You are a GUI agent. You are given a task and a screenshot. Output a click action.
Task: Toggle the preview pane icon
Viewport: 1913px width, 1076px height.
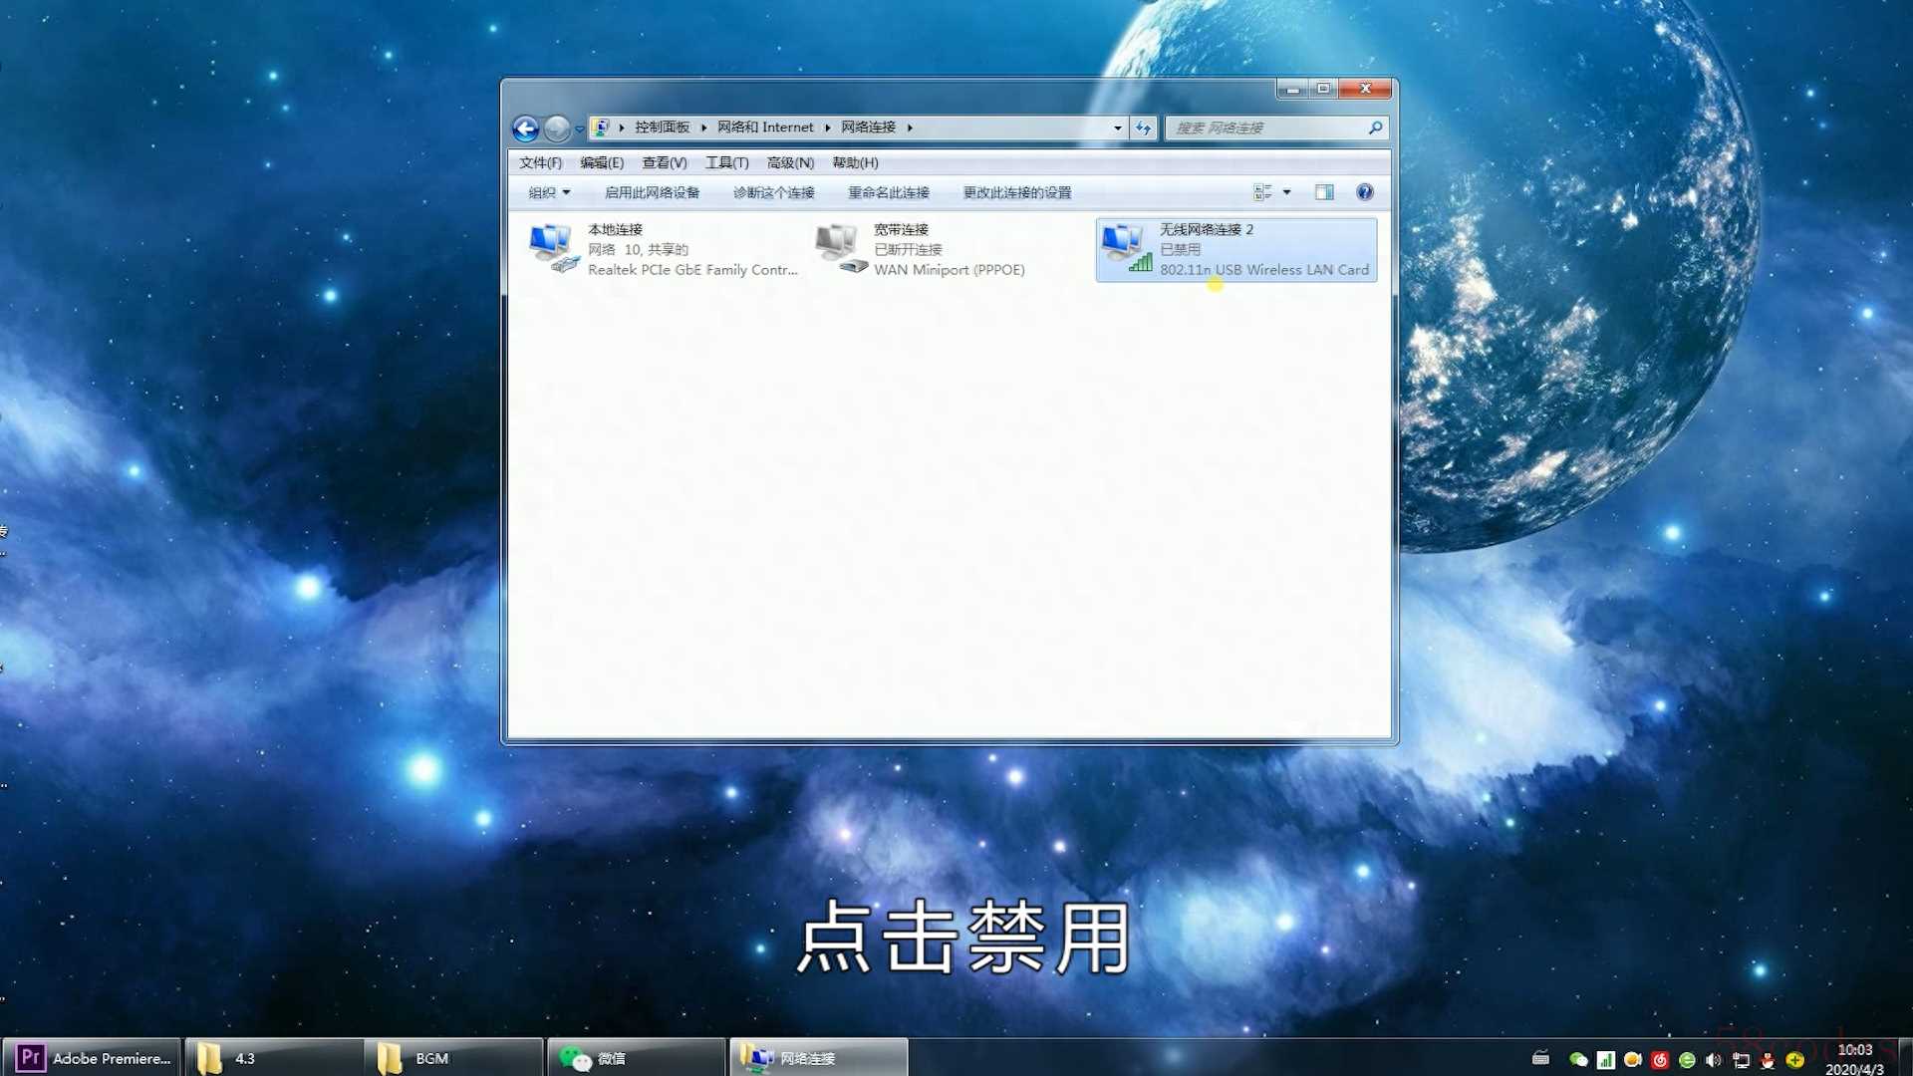point(1324,192)
